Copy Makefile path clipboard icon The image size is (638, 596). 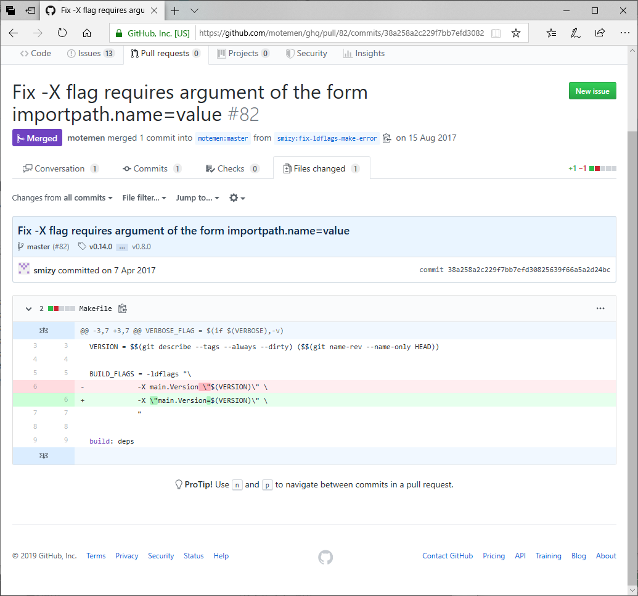[123, 308]
